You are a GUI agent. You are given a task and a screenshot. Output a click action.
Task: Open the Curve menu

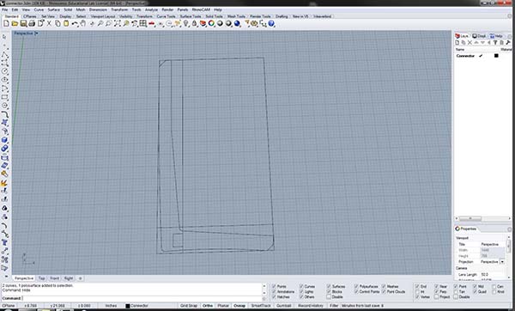(39, 9)
